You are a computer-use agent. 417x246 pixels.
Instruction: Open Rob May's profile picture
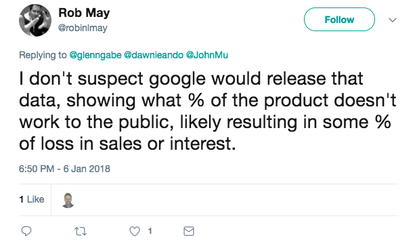[35, 20]
